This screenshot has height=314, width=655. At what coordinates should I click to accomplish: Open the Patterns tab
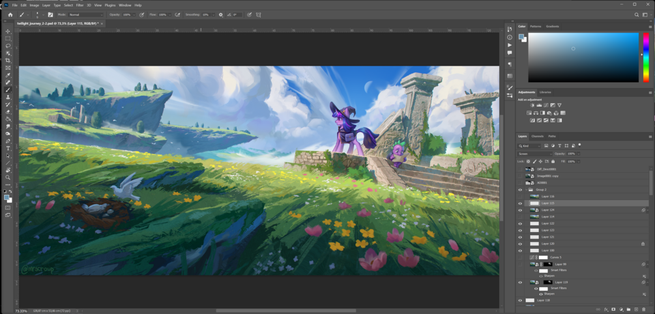tap(536, 26)
